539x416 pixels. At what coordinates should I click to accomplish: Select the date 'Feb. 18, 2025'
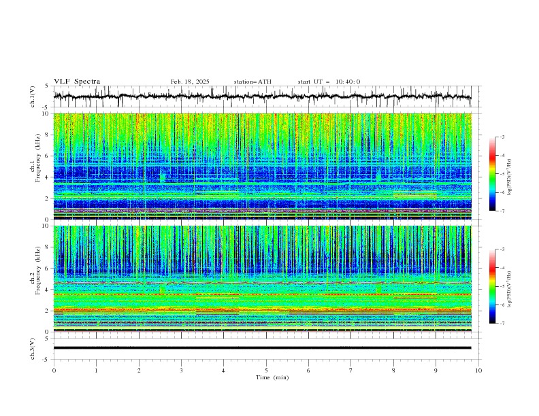tap(190, 82)
